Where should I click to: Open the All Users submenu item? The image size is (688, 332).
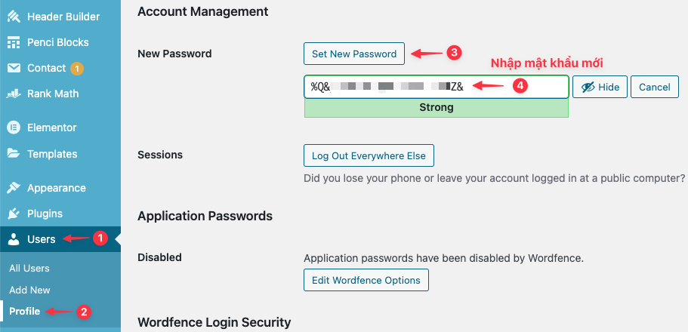point(29,268)
